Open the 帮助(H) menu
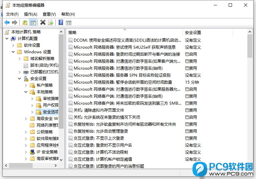 (68, 14)
